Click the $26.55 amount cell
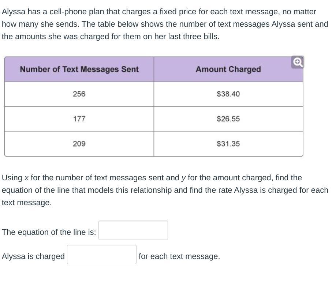336x282 pixels. (x=228, y=119)
